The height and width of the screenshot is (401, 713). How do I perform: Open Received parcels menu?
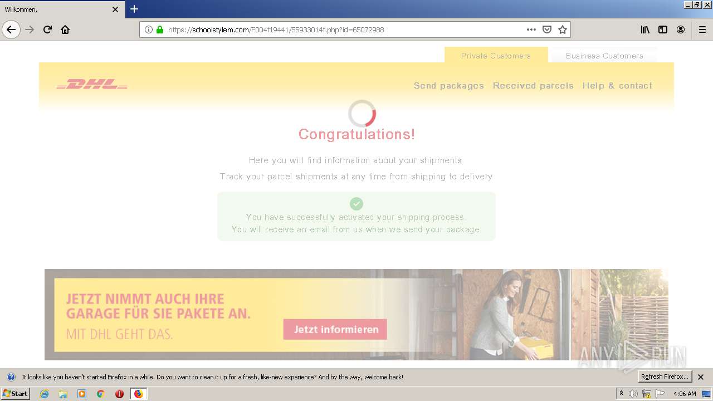pos(533,86)
